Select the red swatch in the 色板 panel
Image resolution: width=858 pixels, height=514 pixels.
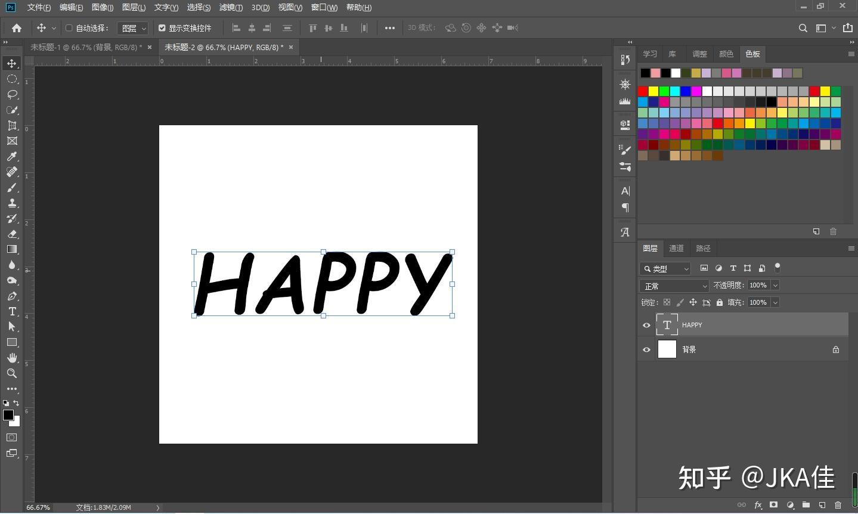point(643,91)
